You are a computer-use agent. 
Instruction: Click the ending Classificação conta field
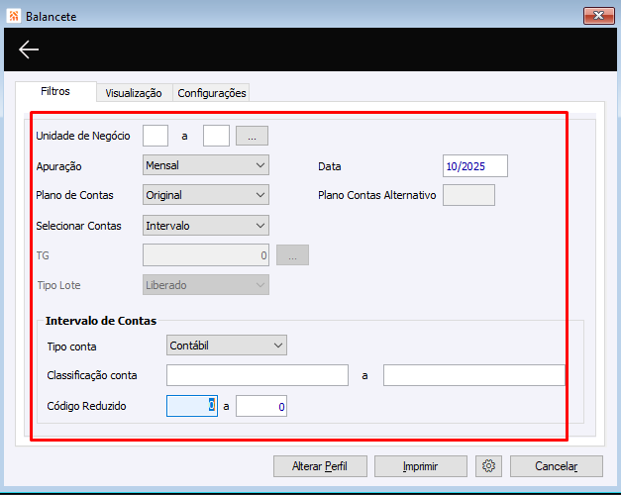474,375
